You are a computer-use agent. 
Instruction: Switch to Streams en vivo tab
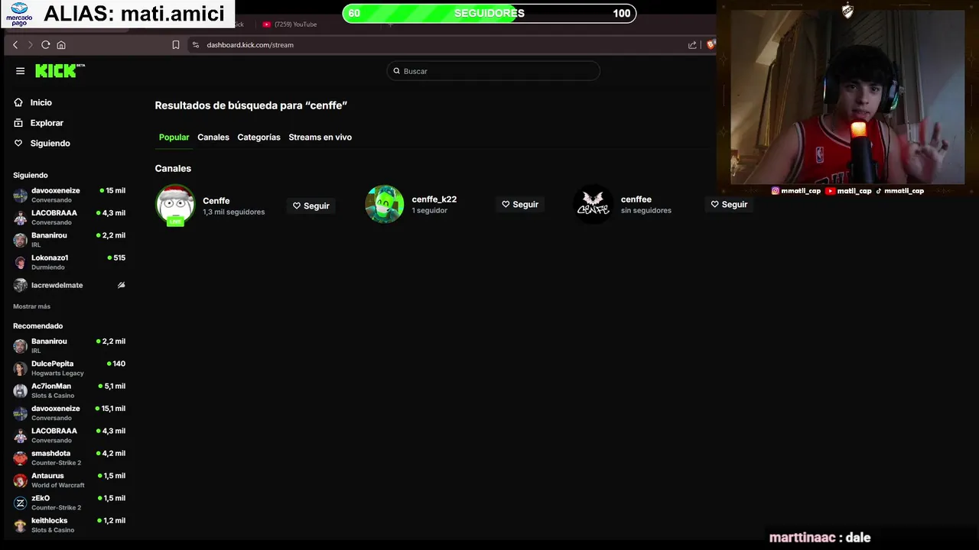(x=320, y=137)
